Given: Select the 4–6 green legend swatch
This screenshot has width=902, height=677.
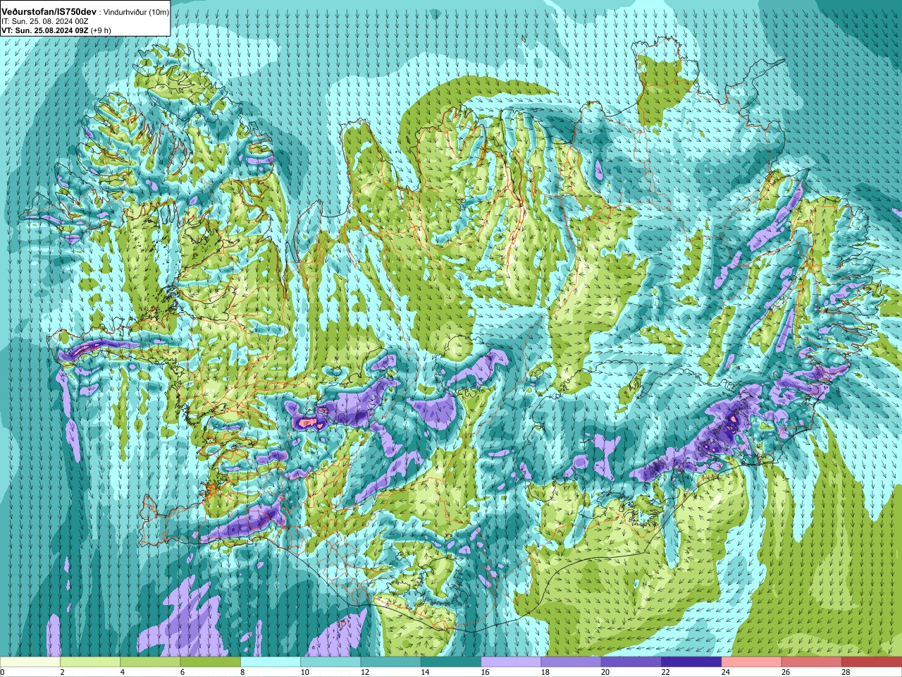Looking at the screenshot, I should (x=150, y=662).
